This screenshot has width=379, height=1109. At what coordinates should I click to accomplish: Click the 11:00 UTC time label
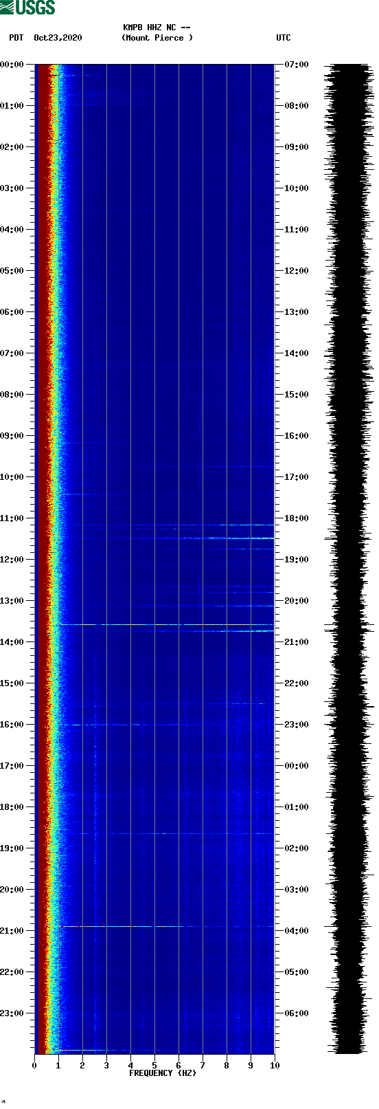click(x=297, y=230)
